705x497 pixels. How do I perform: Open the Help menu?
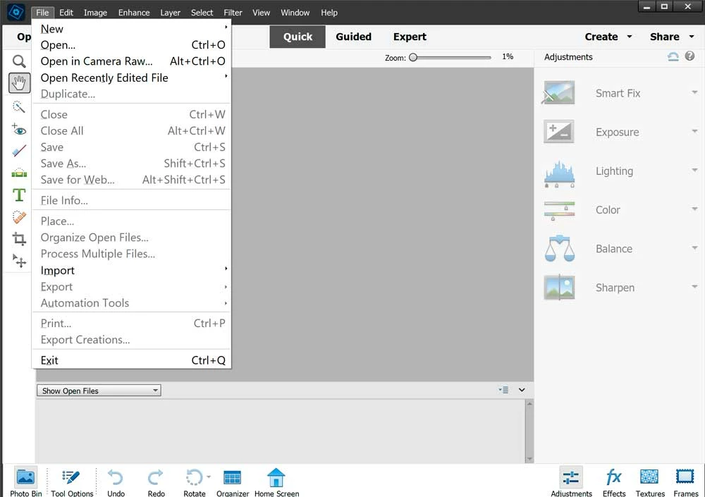[329, 13]
